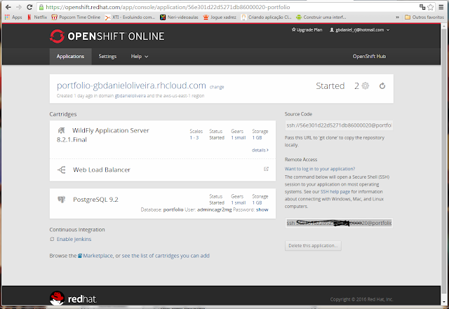Click the PostgreSQL storage 1 GB value
This screenshot has height=309, width=449.
257,202
